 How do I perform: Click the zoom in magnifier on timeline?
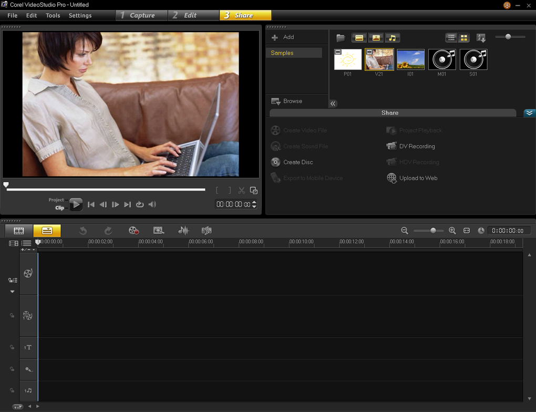(452, 230)
